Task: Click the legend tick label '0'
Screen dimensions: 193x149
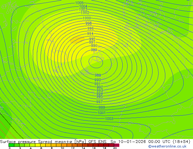Action: point(10,148)
